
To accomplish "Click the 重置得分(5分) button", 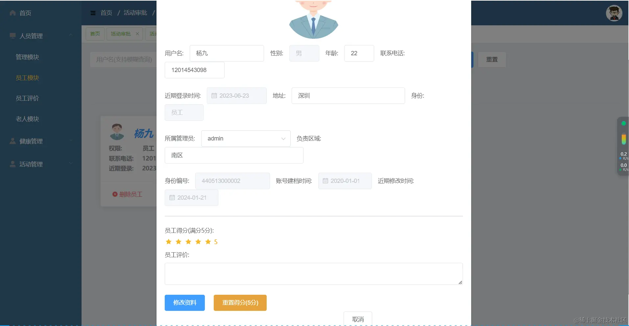I will pos(240,303).
